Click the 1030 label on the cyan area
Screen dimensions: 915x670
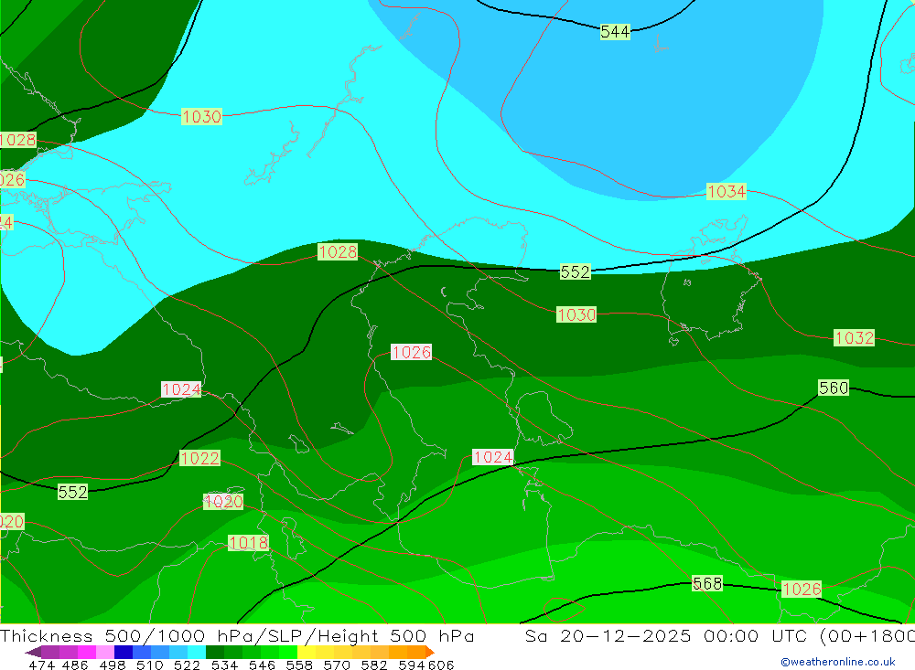click(201, 116)
